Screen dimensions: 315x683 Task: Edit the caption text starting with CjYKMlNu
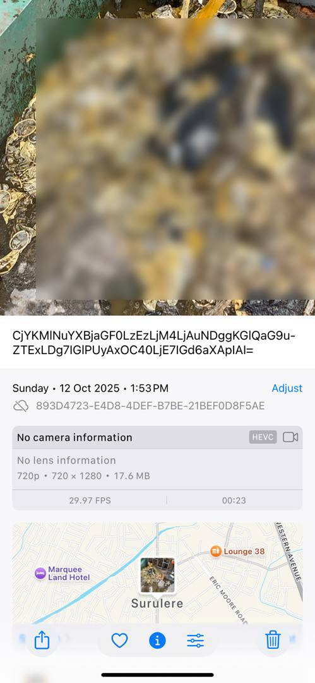coord(154,343)
